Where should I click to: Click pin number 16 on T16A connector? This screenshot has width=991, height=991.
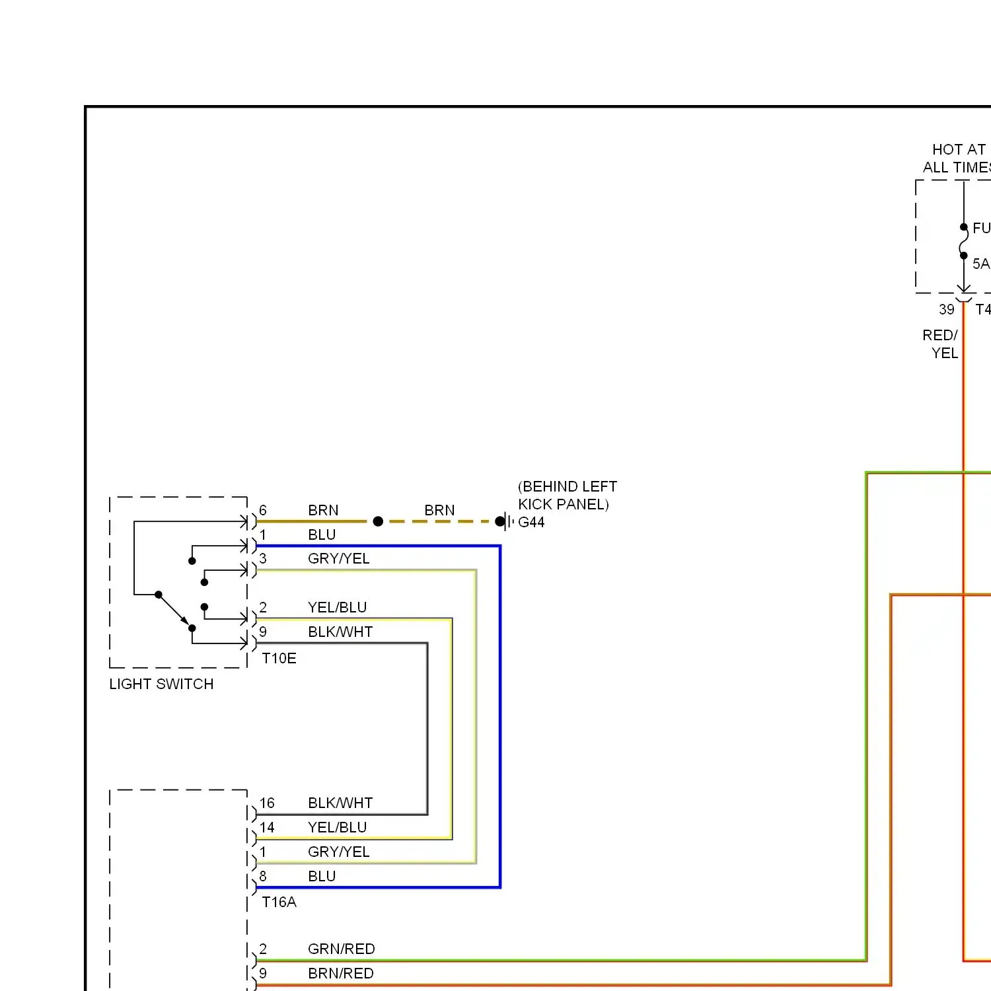pos(267,803)
